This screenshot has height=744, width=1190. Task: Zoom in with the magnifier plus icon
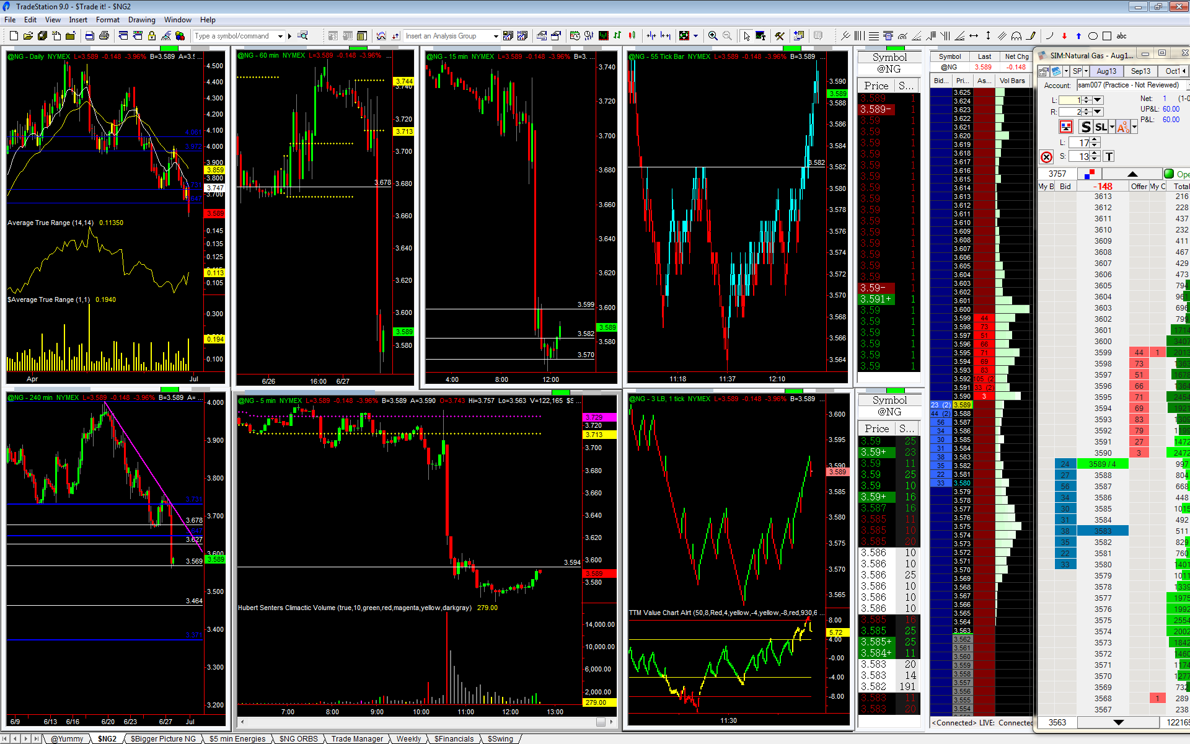(713, 36)
